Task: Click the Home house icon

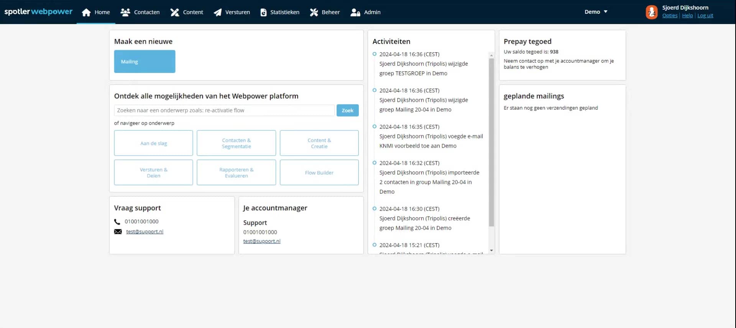Action: tap(86, 12)
